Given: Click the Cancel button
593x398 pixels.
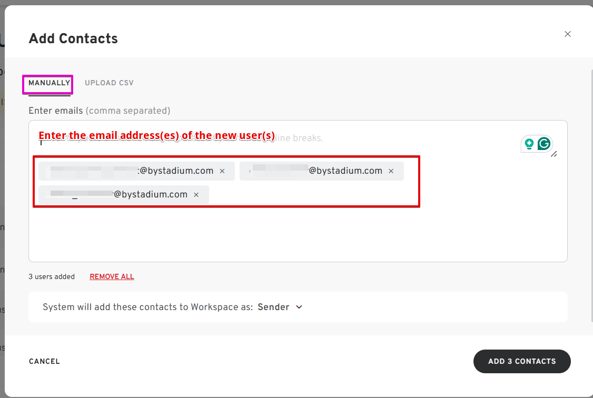Looking at the screenshot, I should click(x=44, y=362).
